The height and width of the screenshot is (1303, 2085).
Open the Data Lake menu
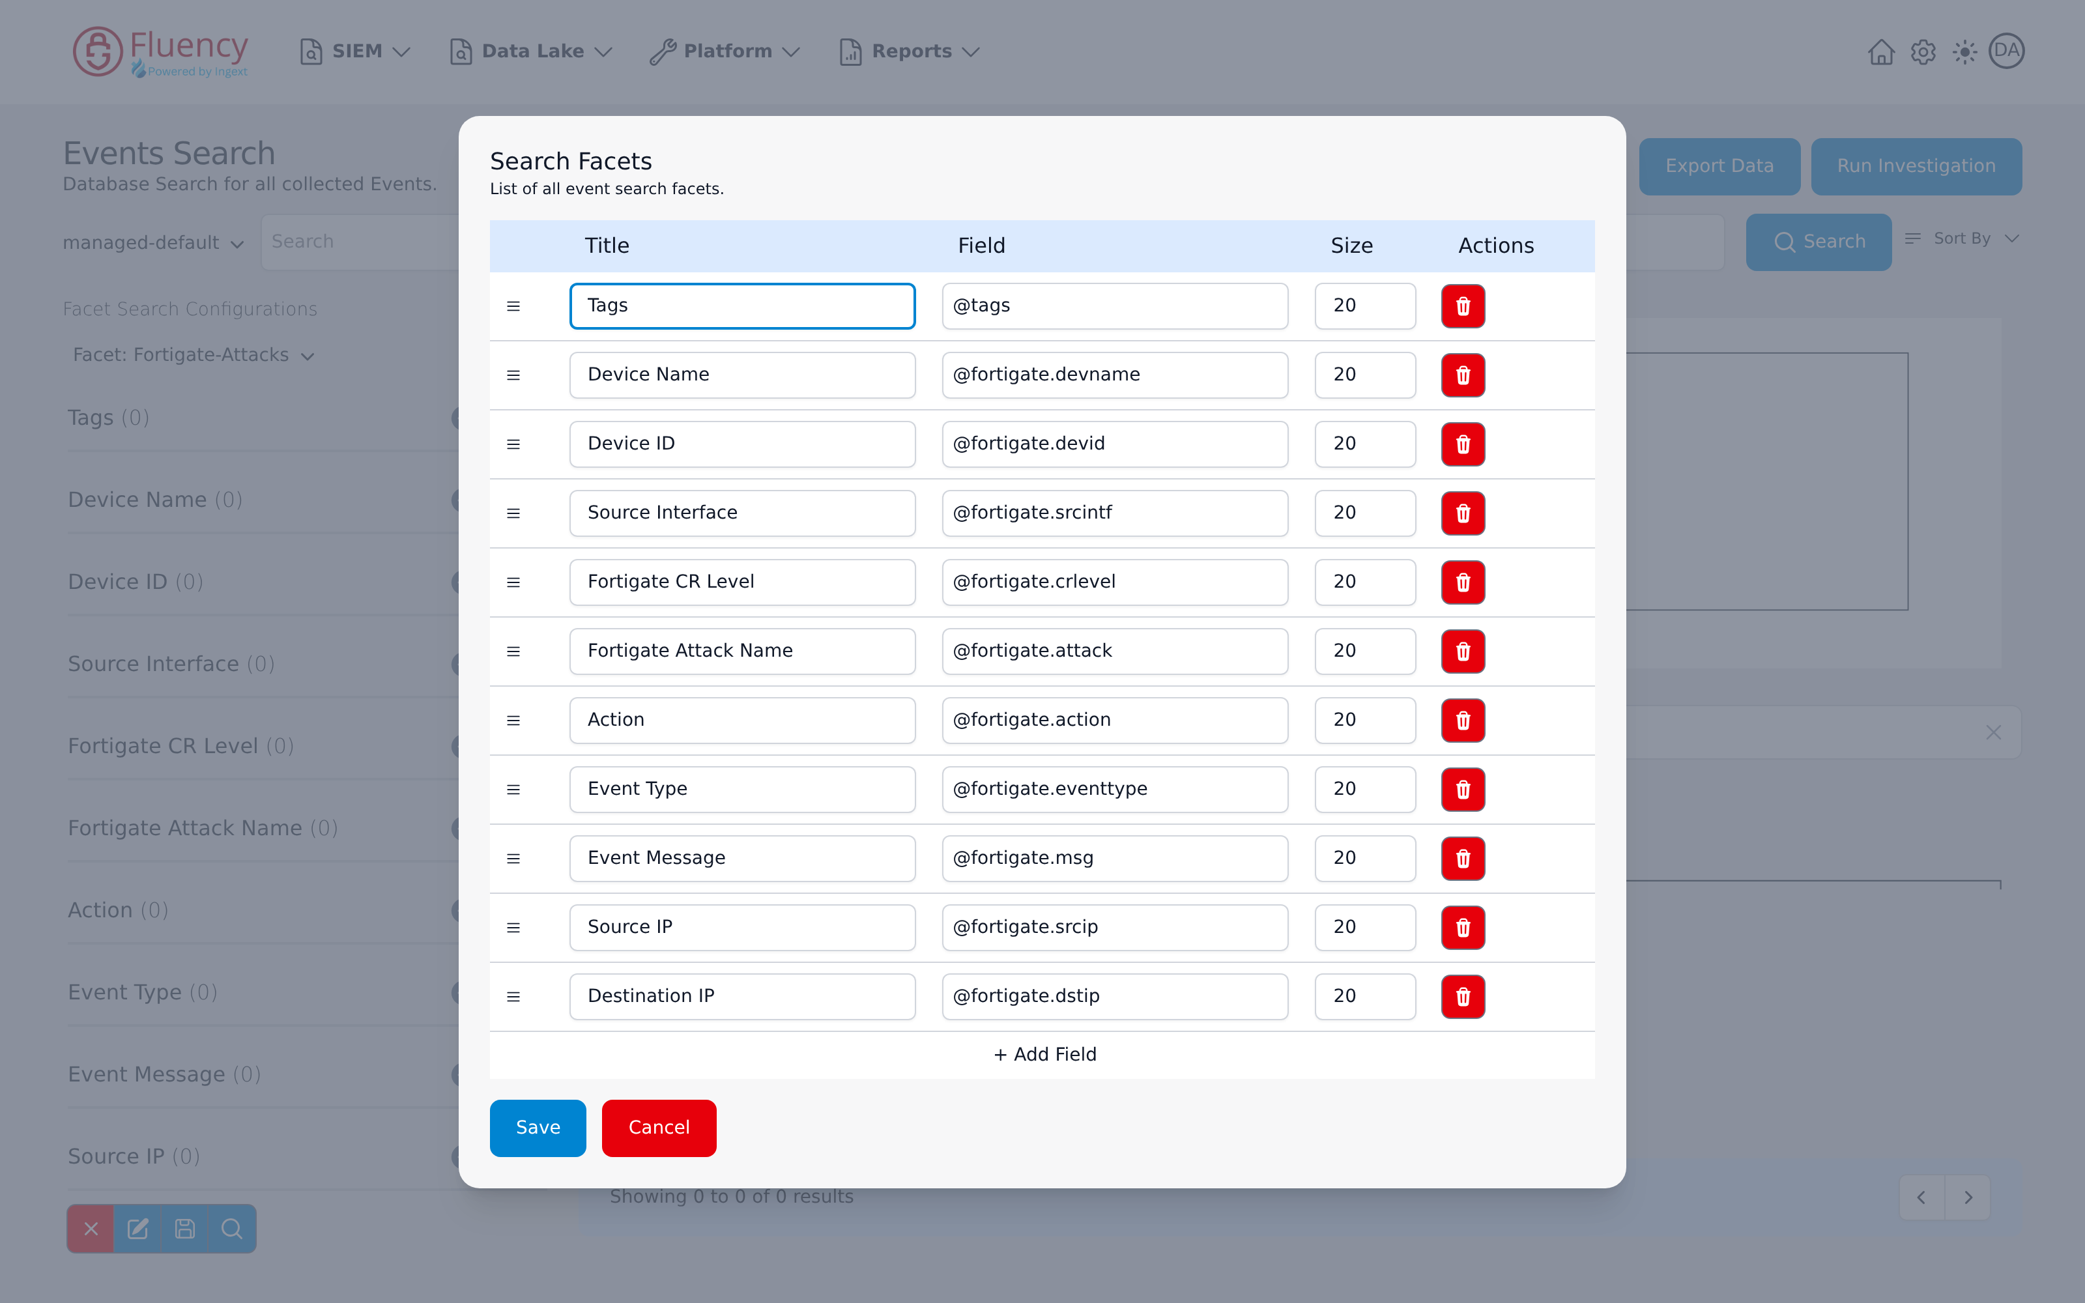(x=531, y=51)
